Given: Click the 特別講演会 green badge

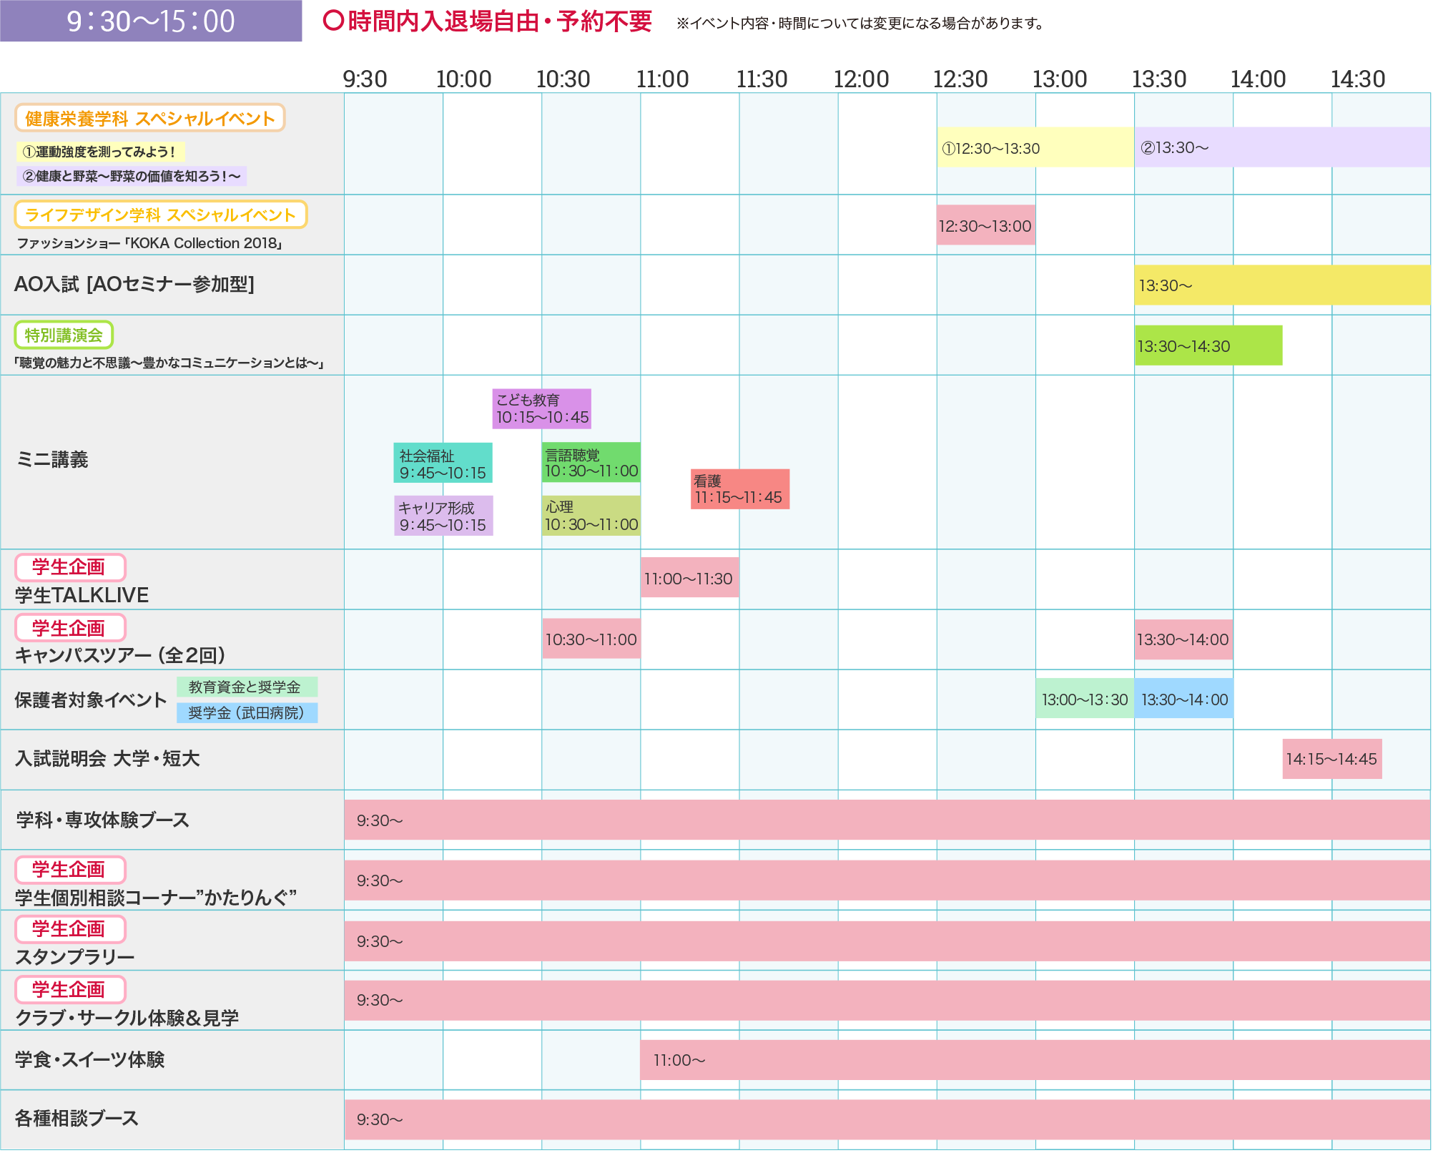Looking at the screenshot, I should tap(64, 335).
